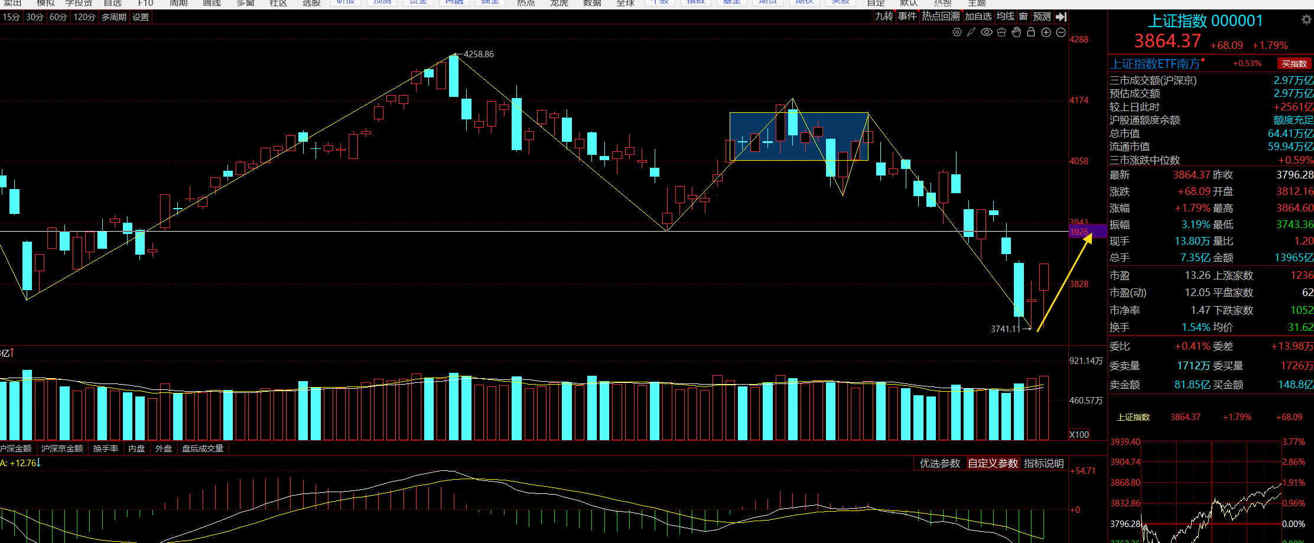Select the 内盘 tab
The width and height of the screenshot is (1314, 543).
[x=136, y=448]
